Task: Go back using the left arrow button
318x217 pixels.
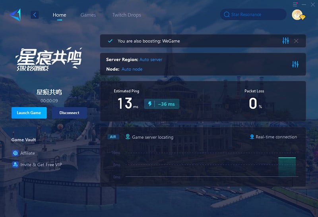Action: pos(35,15)
